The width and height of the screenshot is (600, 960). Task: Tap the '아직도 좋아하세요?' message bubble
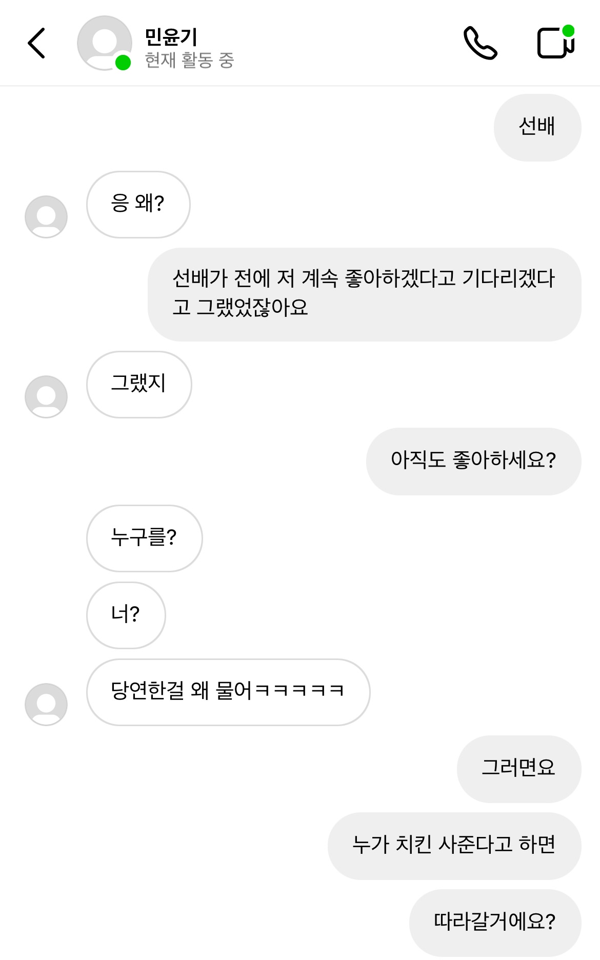(473, 461)
